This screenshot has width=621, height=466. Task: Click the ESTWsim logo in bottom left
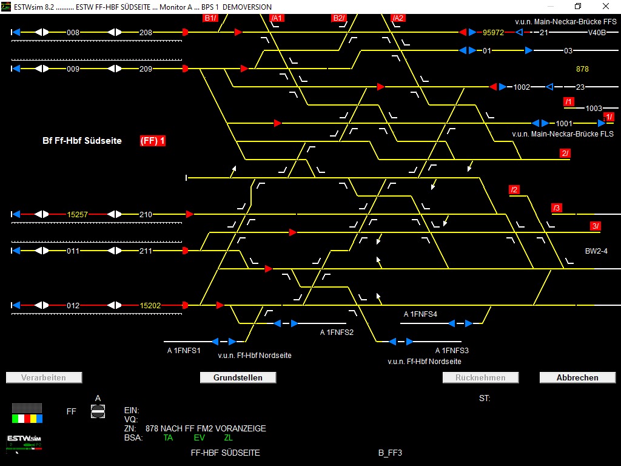click(24, 438)
